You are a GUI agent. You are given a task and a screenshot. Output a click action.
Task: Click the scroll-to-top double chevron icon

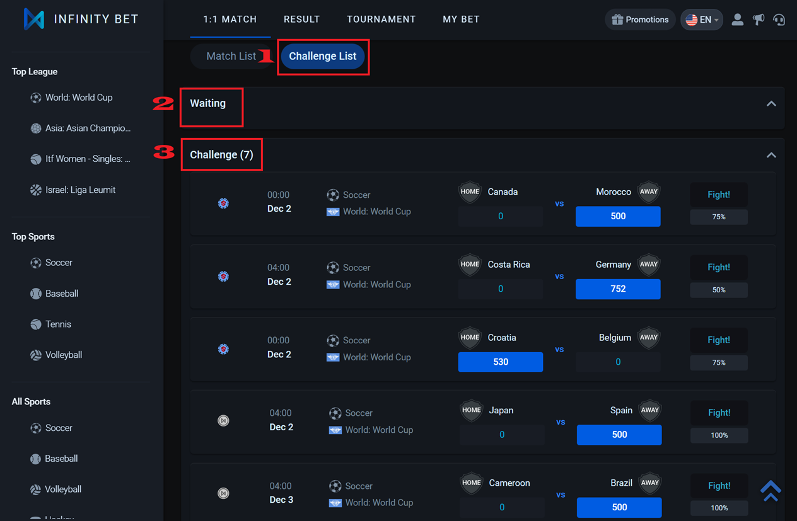click(x=771, y=490)
